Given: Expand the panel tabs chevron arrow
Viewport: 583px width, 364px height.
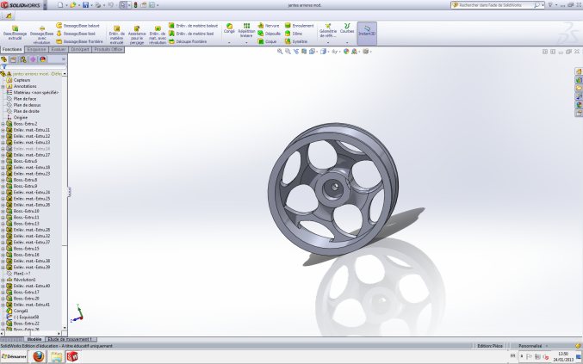Looking at the screenshot, I should (63, 59).
